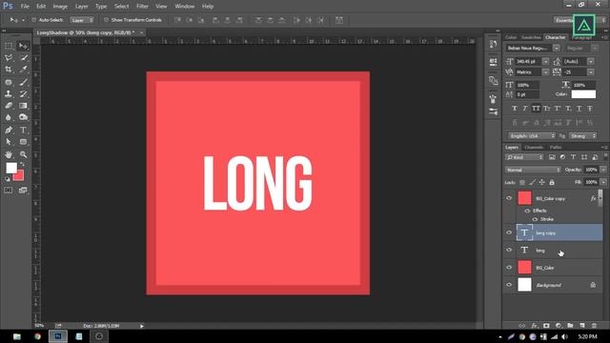Hide the long copy text layer
Viewport: 610px width, 343px height.
coord(509,232)
